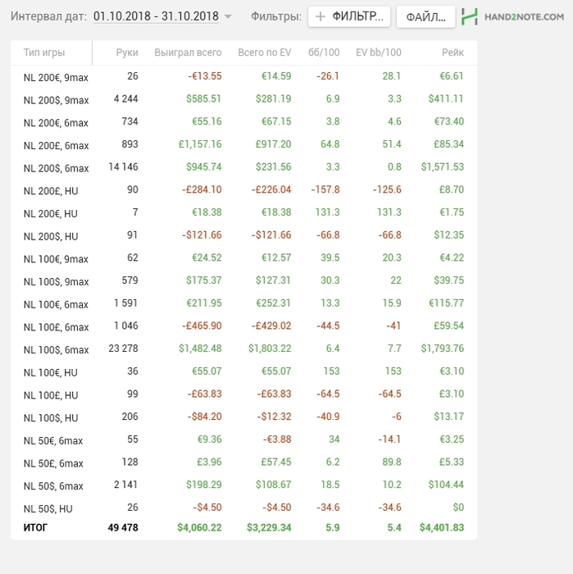Sort table by Всего по EV column
Viewport: 573px width, 574px height.
tap(264, 52)
